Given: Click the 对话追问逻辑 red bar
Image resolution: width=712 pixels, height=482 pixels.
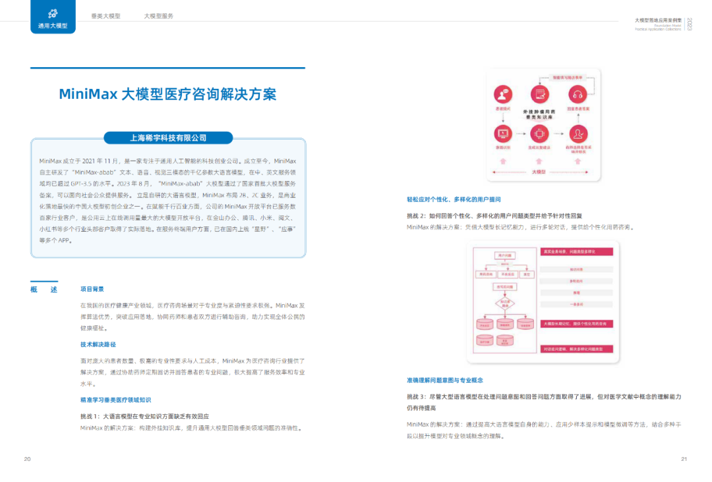Looking at the screenshot, I should pos(577,349).
